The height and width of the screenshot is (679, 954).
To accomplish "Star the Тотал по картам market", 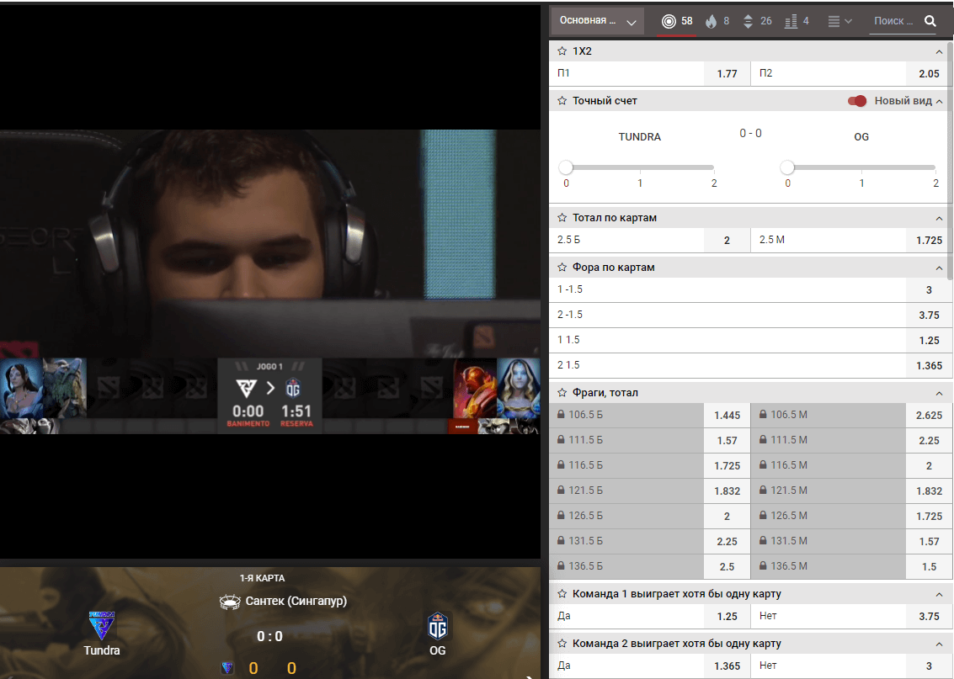I will point(562,218).
